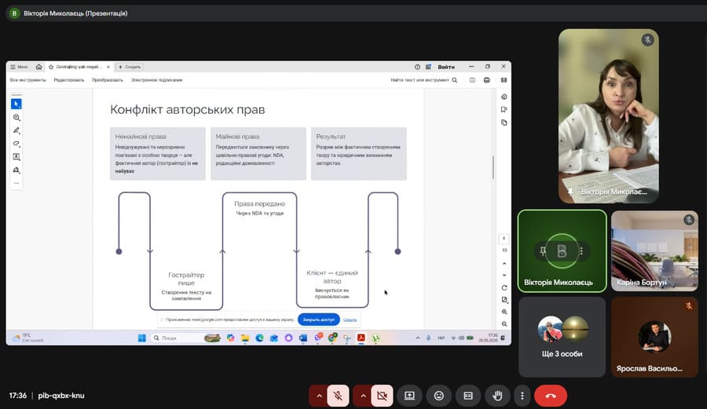
Task: Open weather widget on shared taskbar
Action: pyautogui.click(x=28, y=338)
